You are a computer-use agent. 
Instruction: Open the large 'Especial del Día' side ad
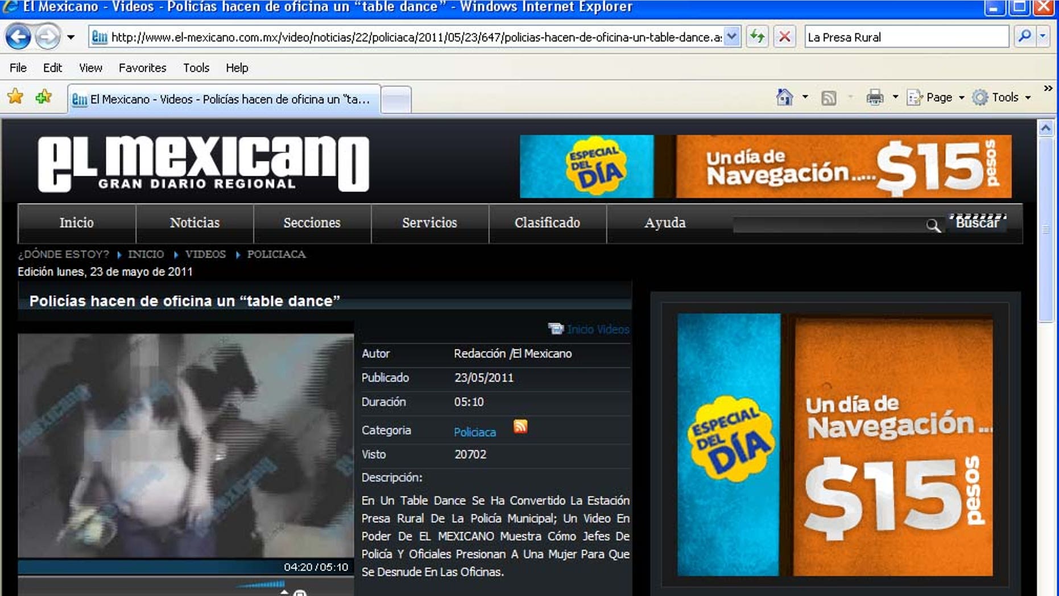(835, 445)
